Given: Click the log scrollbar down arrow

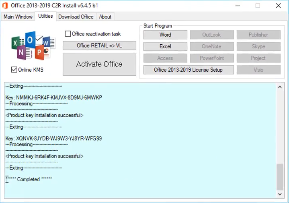Looking at the screenshot, I should 280,194.
